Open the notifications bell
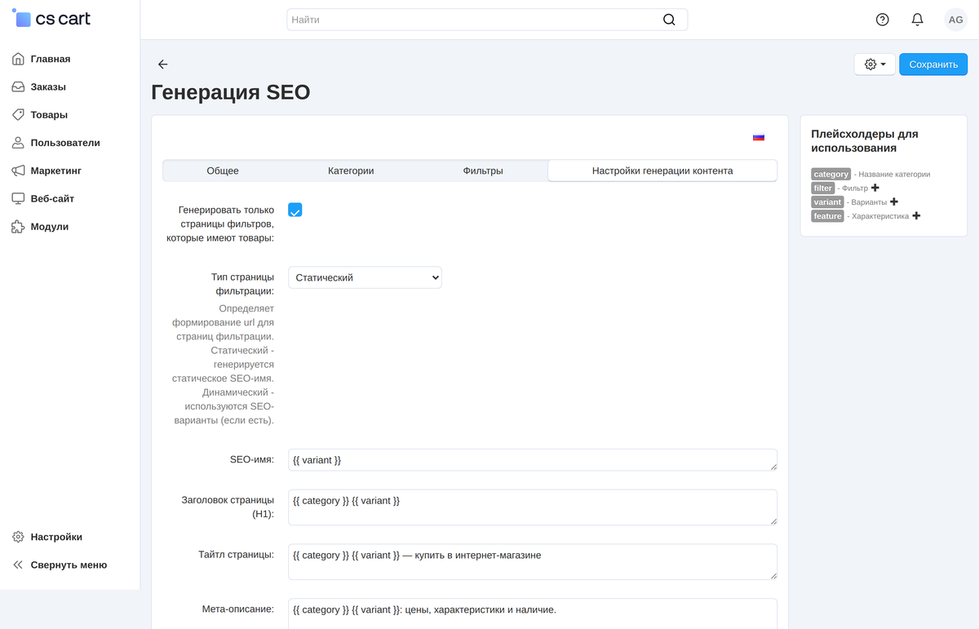This screenshot has width=979, height=629. pos(918,20)
